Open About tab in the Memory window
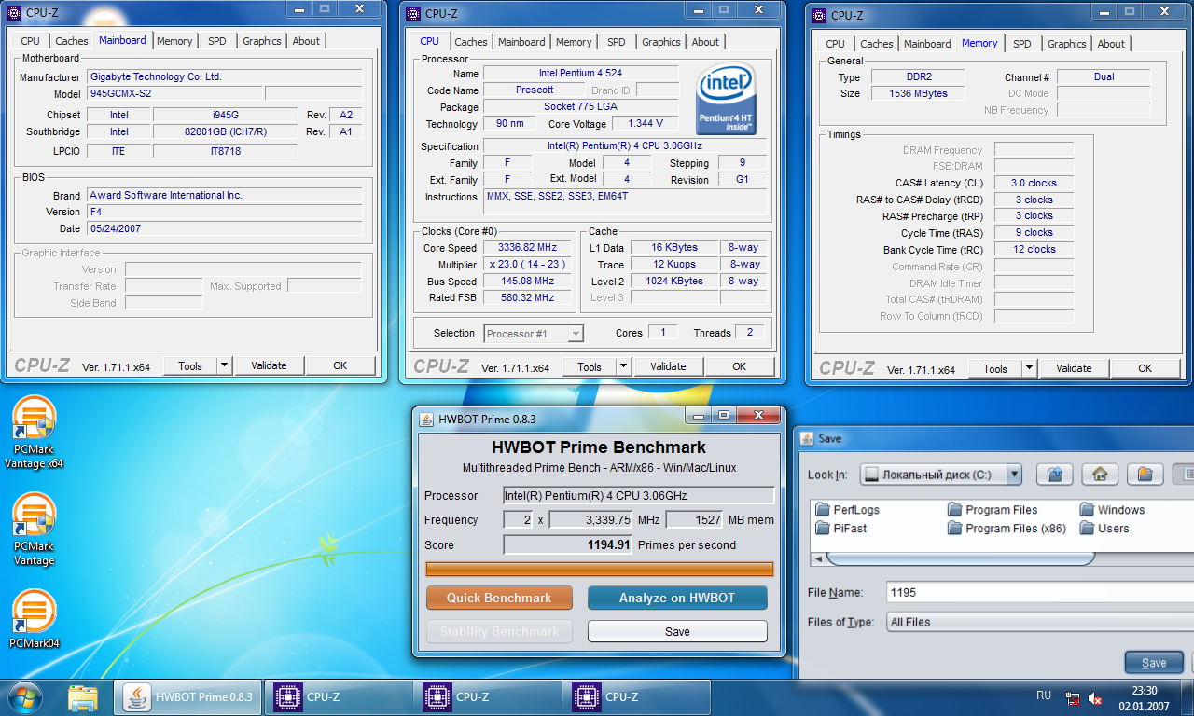Image resolution: width=1194 pixels, height=716 pixels. point(1110,44)
